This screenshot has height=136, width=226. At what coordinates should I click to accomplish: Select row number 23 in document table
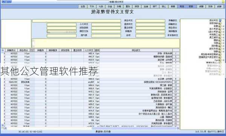click(176, 123)
